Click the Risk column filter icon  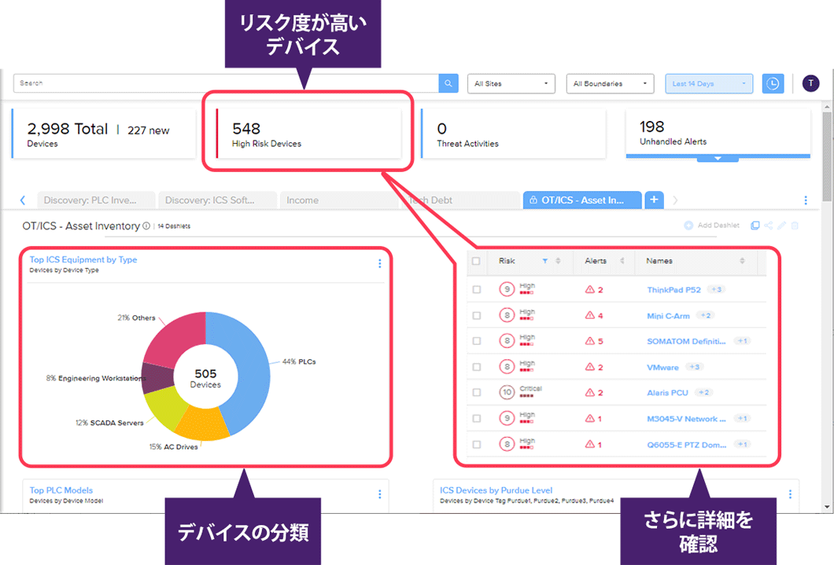point(544,261)
